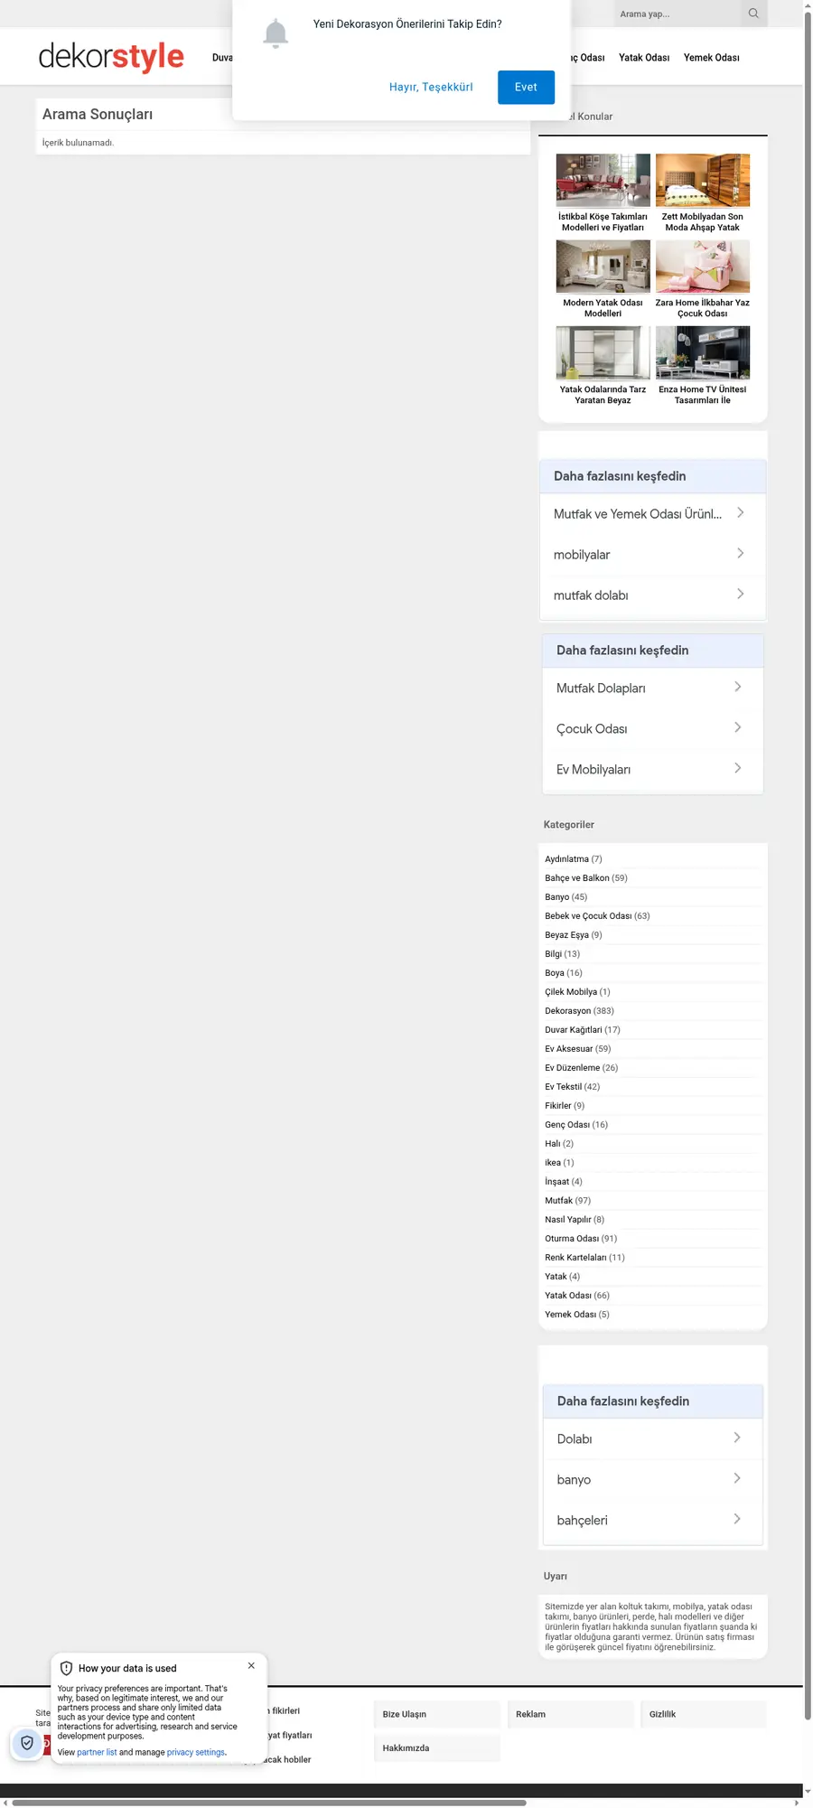Click the notification bell icon
The height and width of the screenshot is (1808, 813).
click(x=276, y=34)
